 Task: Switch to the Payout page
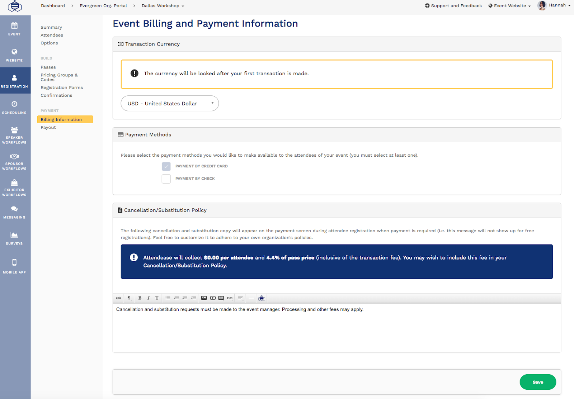pyautogui.click(x=48, y=127)
